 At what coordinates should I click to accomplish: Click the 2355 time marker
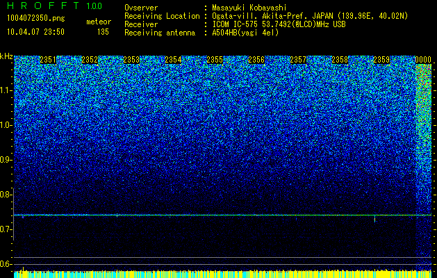(x=215, y=60)
